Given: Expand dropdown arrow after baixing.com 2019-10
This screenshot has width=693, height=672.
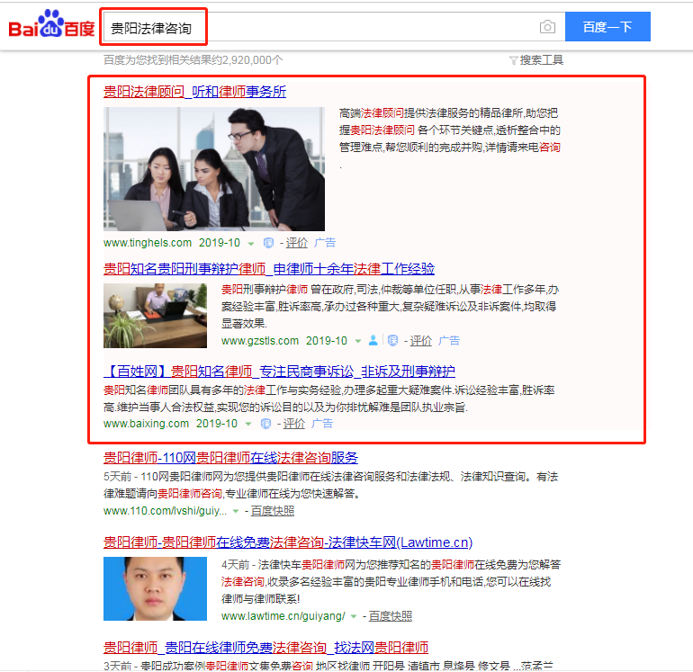Looking at the screenshot, I should click(x=249, y=425).
